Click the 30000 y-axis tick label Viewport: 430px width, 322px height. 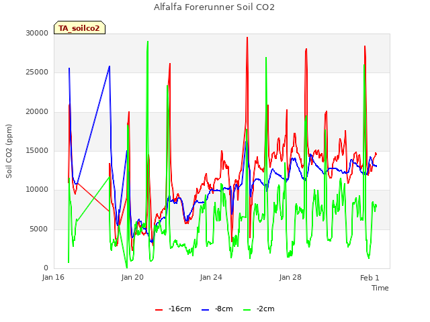(37, 33)
